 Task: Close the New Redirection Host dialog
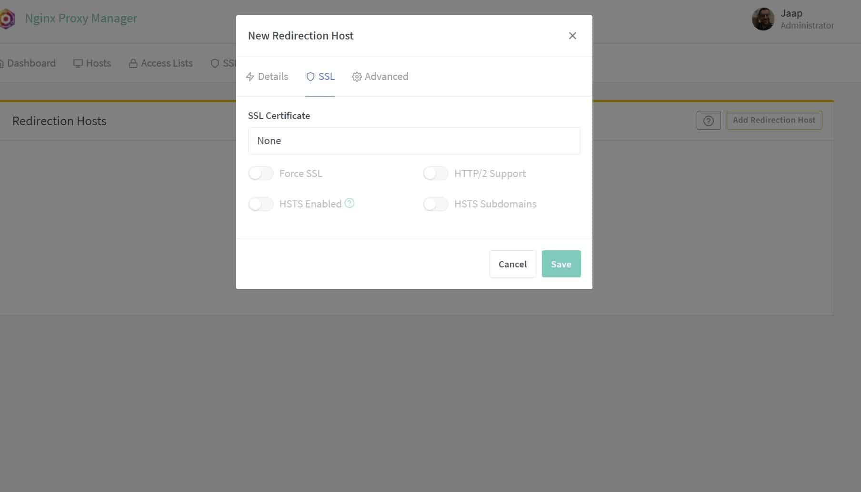point(572,36)
